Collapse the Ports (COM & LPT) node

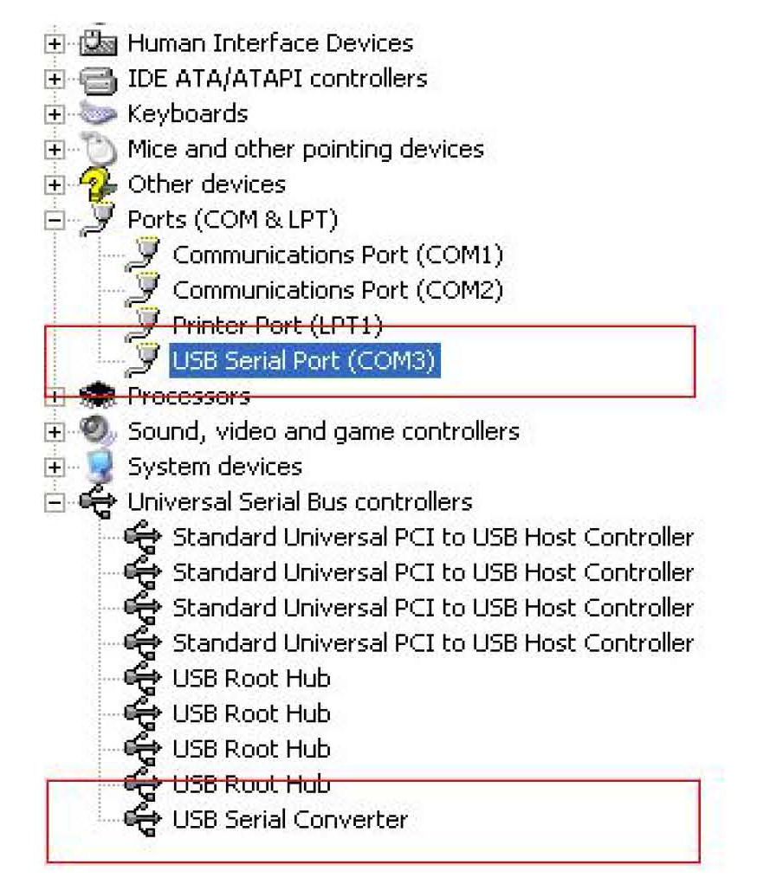55,221
